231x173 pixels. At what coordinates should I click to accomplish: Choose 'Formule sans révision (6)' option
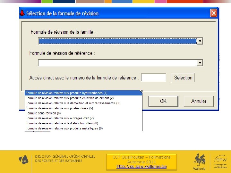[x=83, y=113]
